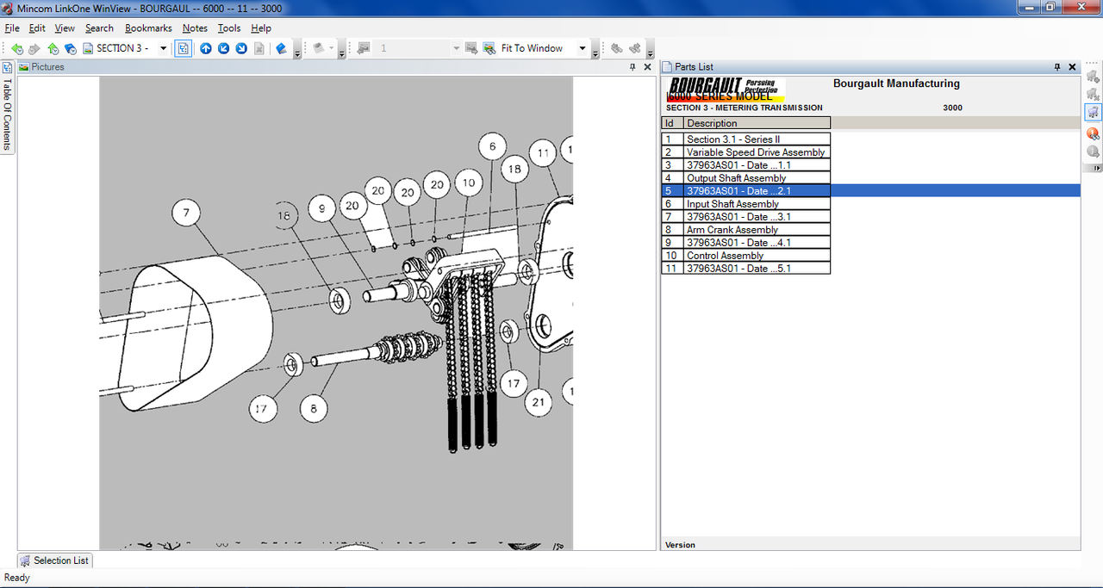Pin the Pictures panel
This screenshot has height=588, width=1103.
pyautogui.click(x=633, y=67)
